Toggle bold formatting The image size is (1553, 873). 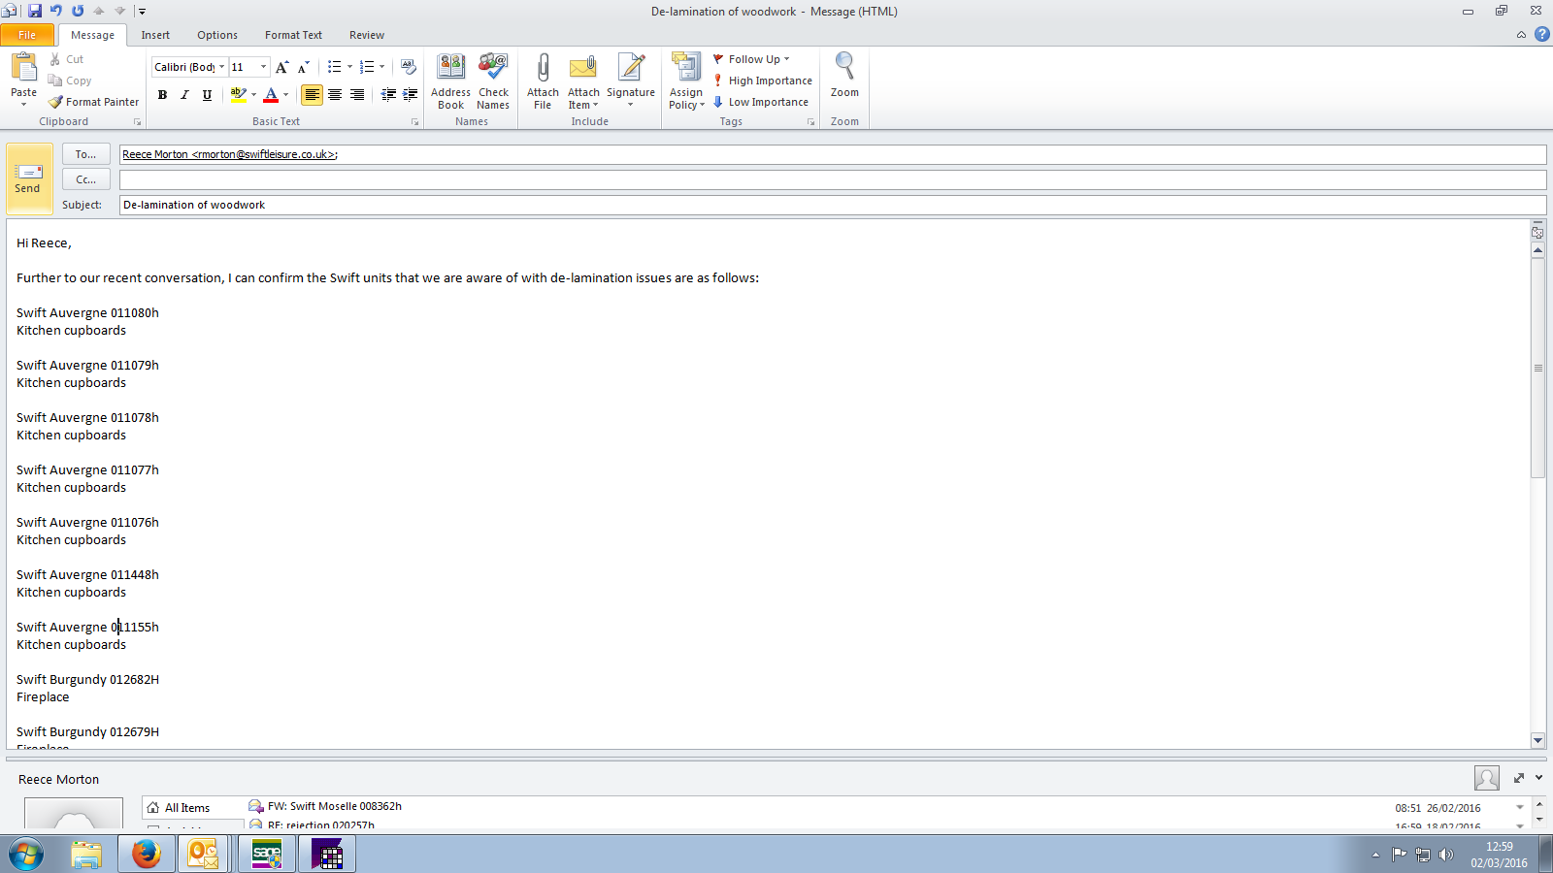point(162,94)
